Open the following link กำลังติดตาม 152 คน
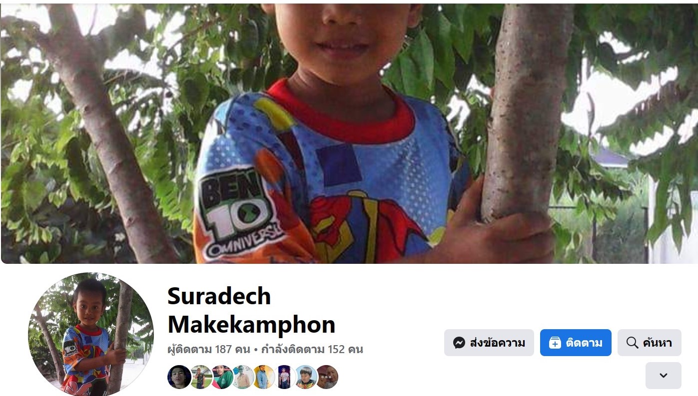698x396 pixels. (312, 349)
